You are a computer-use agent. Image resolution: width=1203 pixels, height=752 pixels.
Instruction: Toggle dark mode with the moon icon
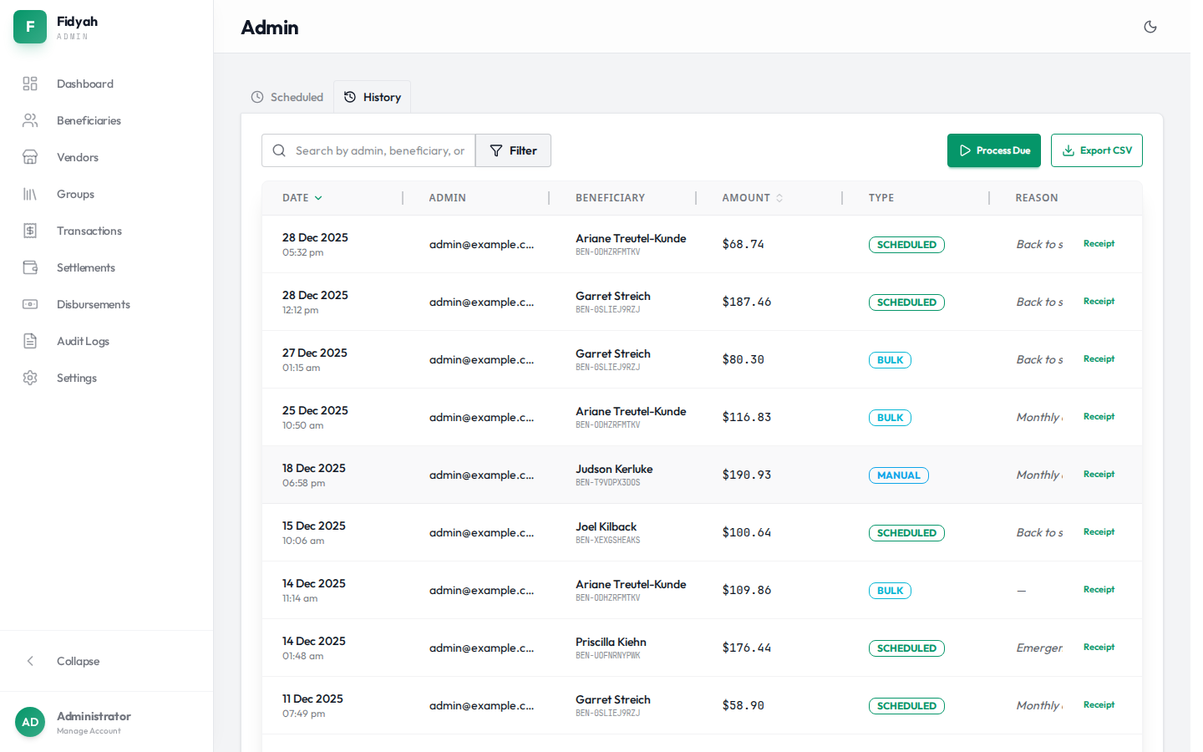pyautogui.click(x=1150, y=27)
